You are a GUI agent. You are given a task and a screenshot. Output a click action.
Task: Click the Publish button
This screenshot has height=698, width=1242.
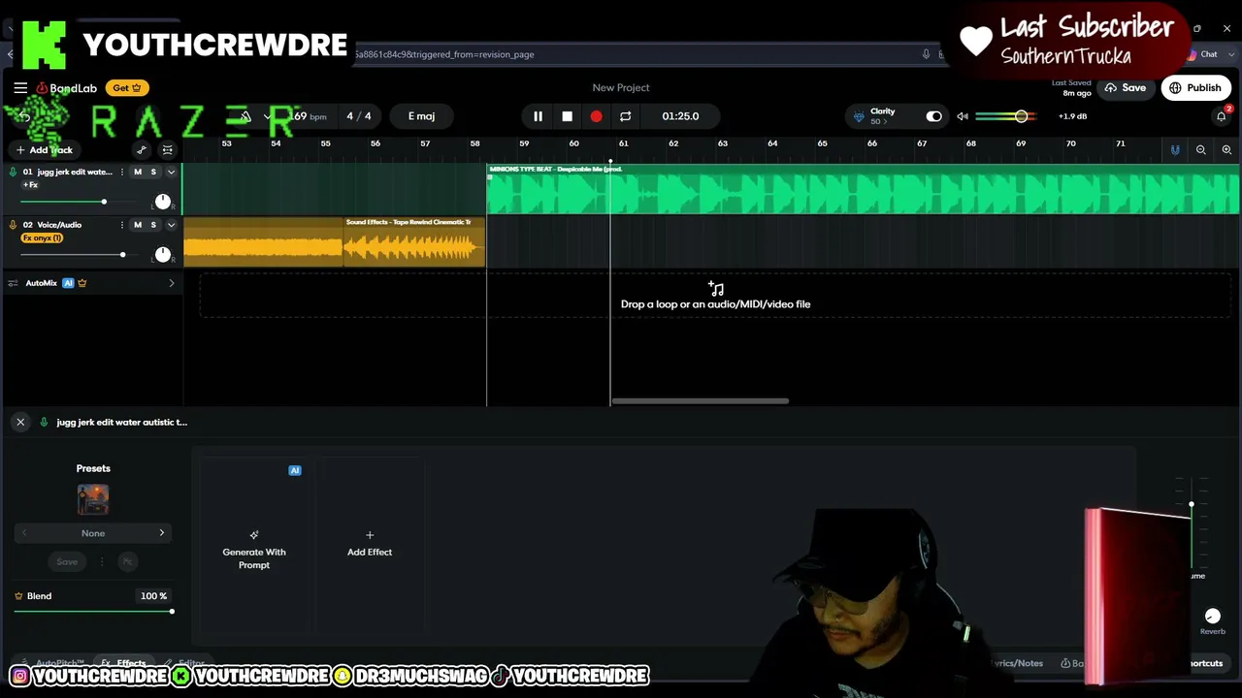(x=1195, y=88)
